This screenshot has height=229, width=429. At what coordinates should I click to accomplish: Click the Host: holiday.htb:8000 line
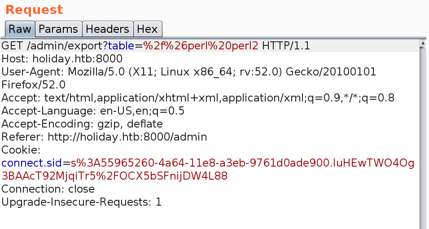coord(62,59)
